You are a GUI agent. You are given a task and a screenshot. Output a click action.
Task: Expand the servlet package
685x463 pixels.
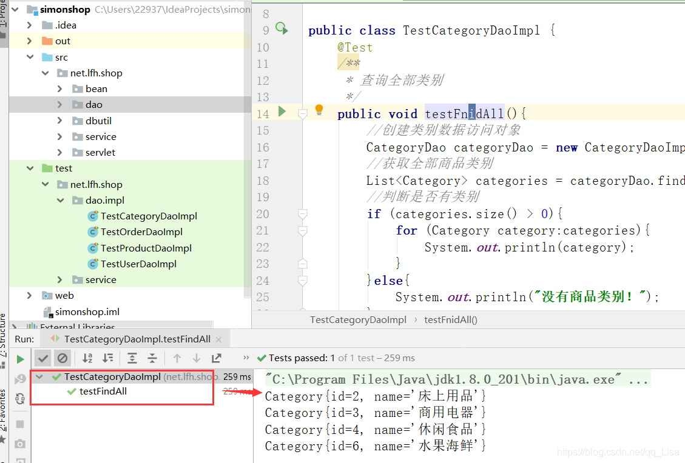[60, 153]
